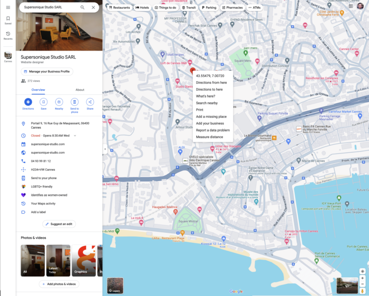Viewport: 369px width, 296px height.
Task: Choose 'Directions from here' menu entry
Action: click(x=211, y=83)
